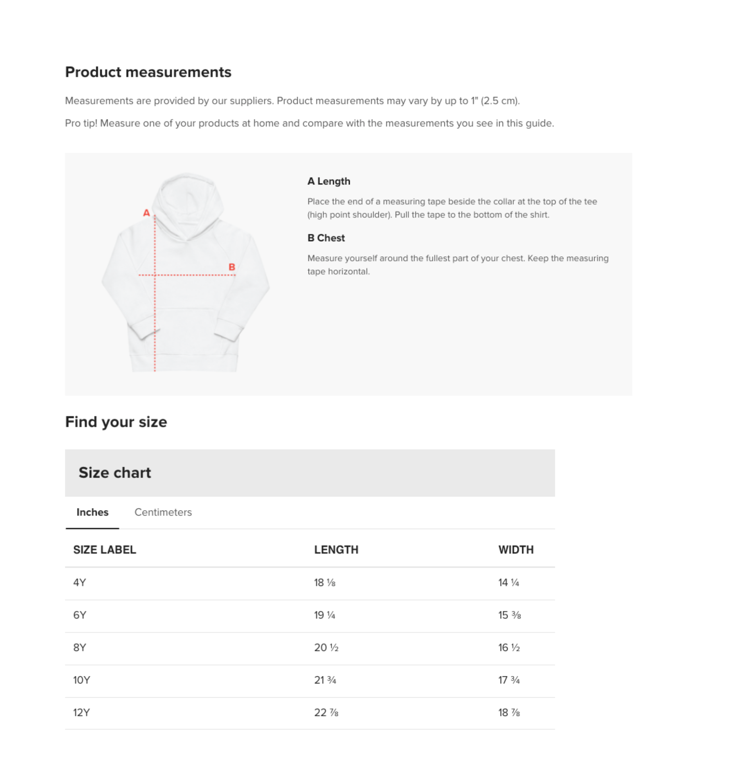This screenshot has width=730, height=777.
Task: Click the hoodie measurement image
Action: [x=185, y=272]
